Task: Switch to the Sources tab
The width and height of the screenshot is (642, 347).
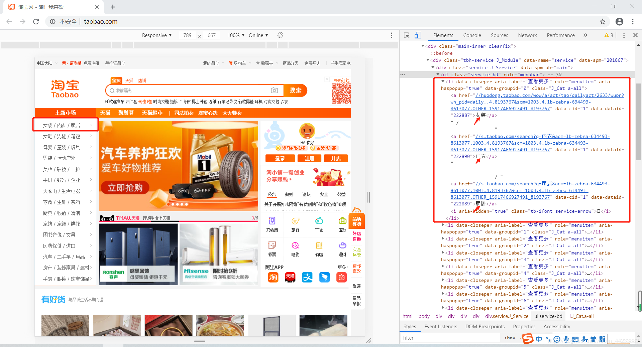Action: pos(499,35)
